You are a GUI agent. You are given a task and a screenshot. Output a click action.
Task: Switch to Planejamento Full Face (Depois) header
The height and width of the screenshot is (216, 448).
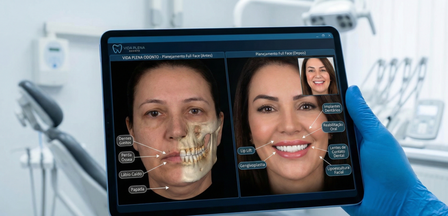pos(280,54)
